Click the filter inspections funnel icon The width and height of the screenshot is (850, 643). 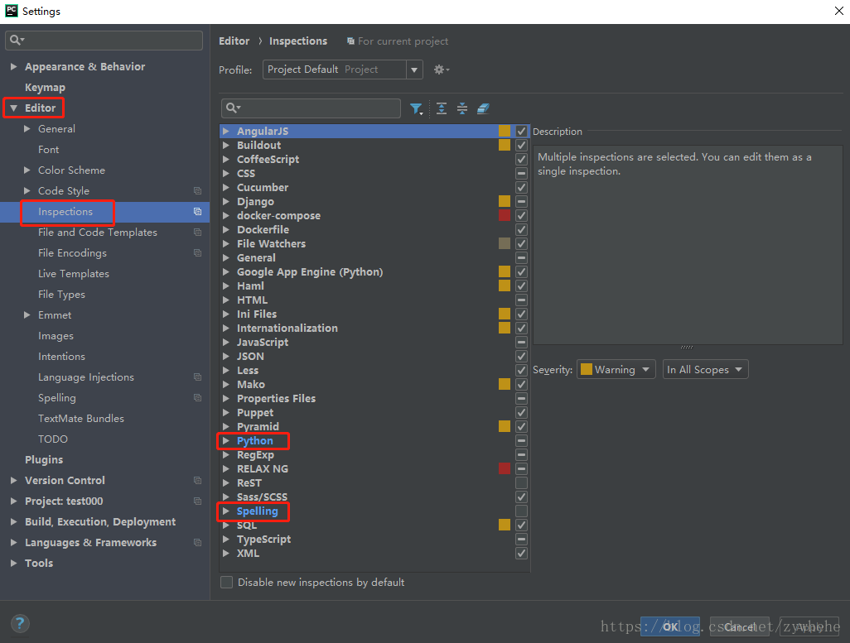coord(416,109)
